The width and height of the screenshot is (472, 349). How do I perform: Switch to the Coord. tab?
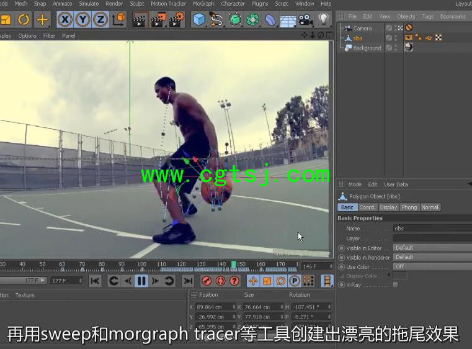click(367, 207)
